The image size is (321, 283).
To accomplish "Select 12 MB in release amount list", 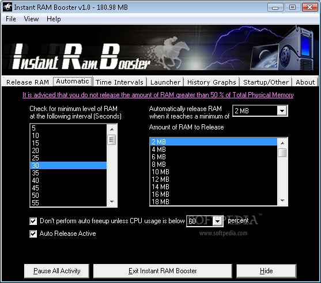I will pos(214,179).
